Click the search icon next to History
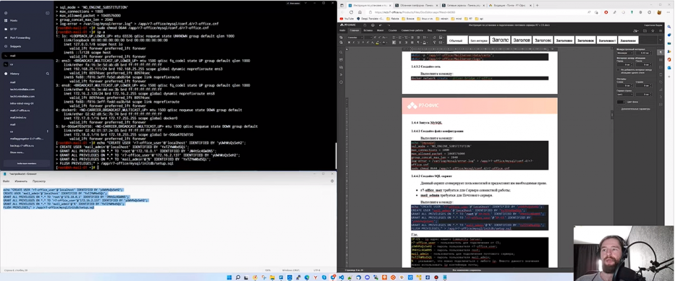This screenshot has width=675, height=281. click(47, 74)
